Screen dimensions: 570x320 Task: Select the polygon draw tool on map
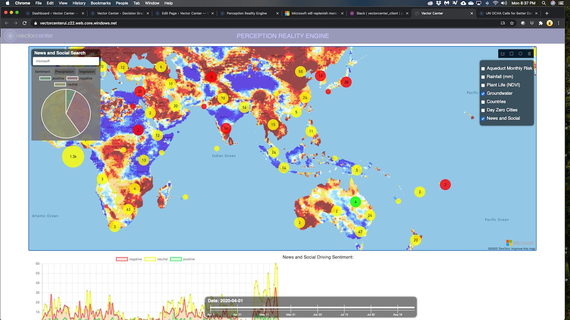[x=503, y=54]
